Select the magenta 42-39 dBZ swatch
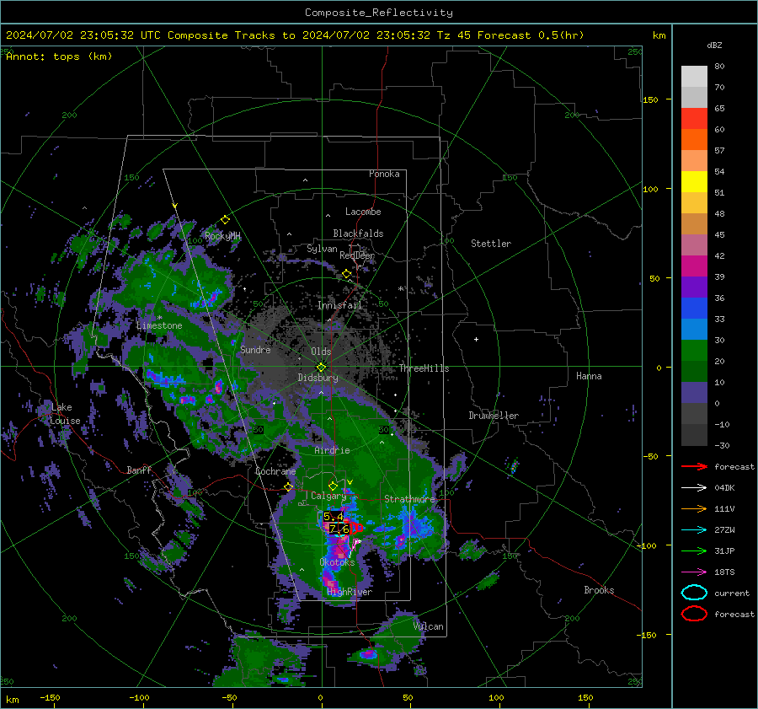This screenshot has height=709, width=758. [x=694, y=266]
